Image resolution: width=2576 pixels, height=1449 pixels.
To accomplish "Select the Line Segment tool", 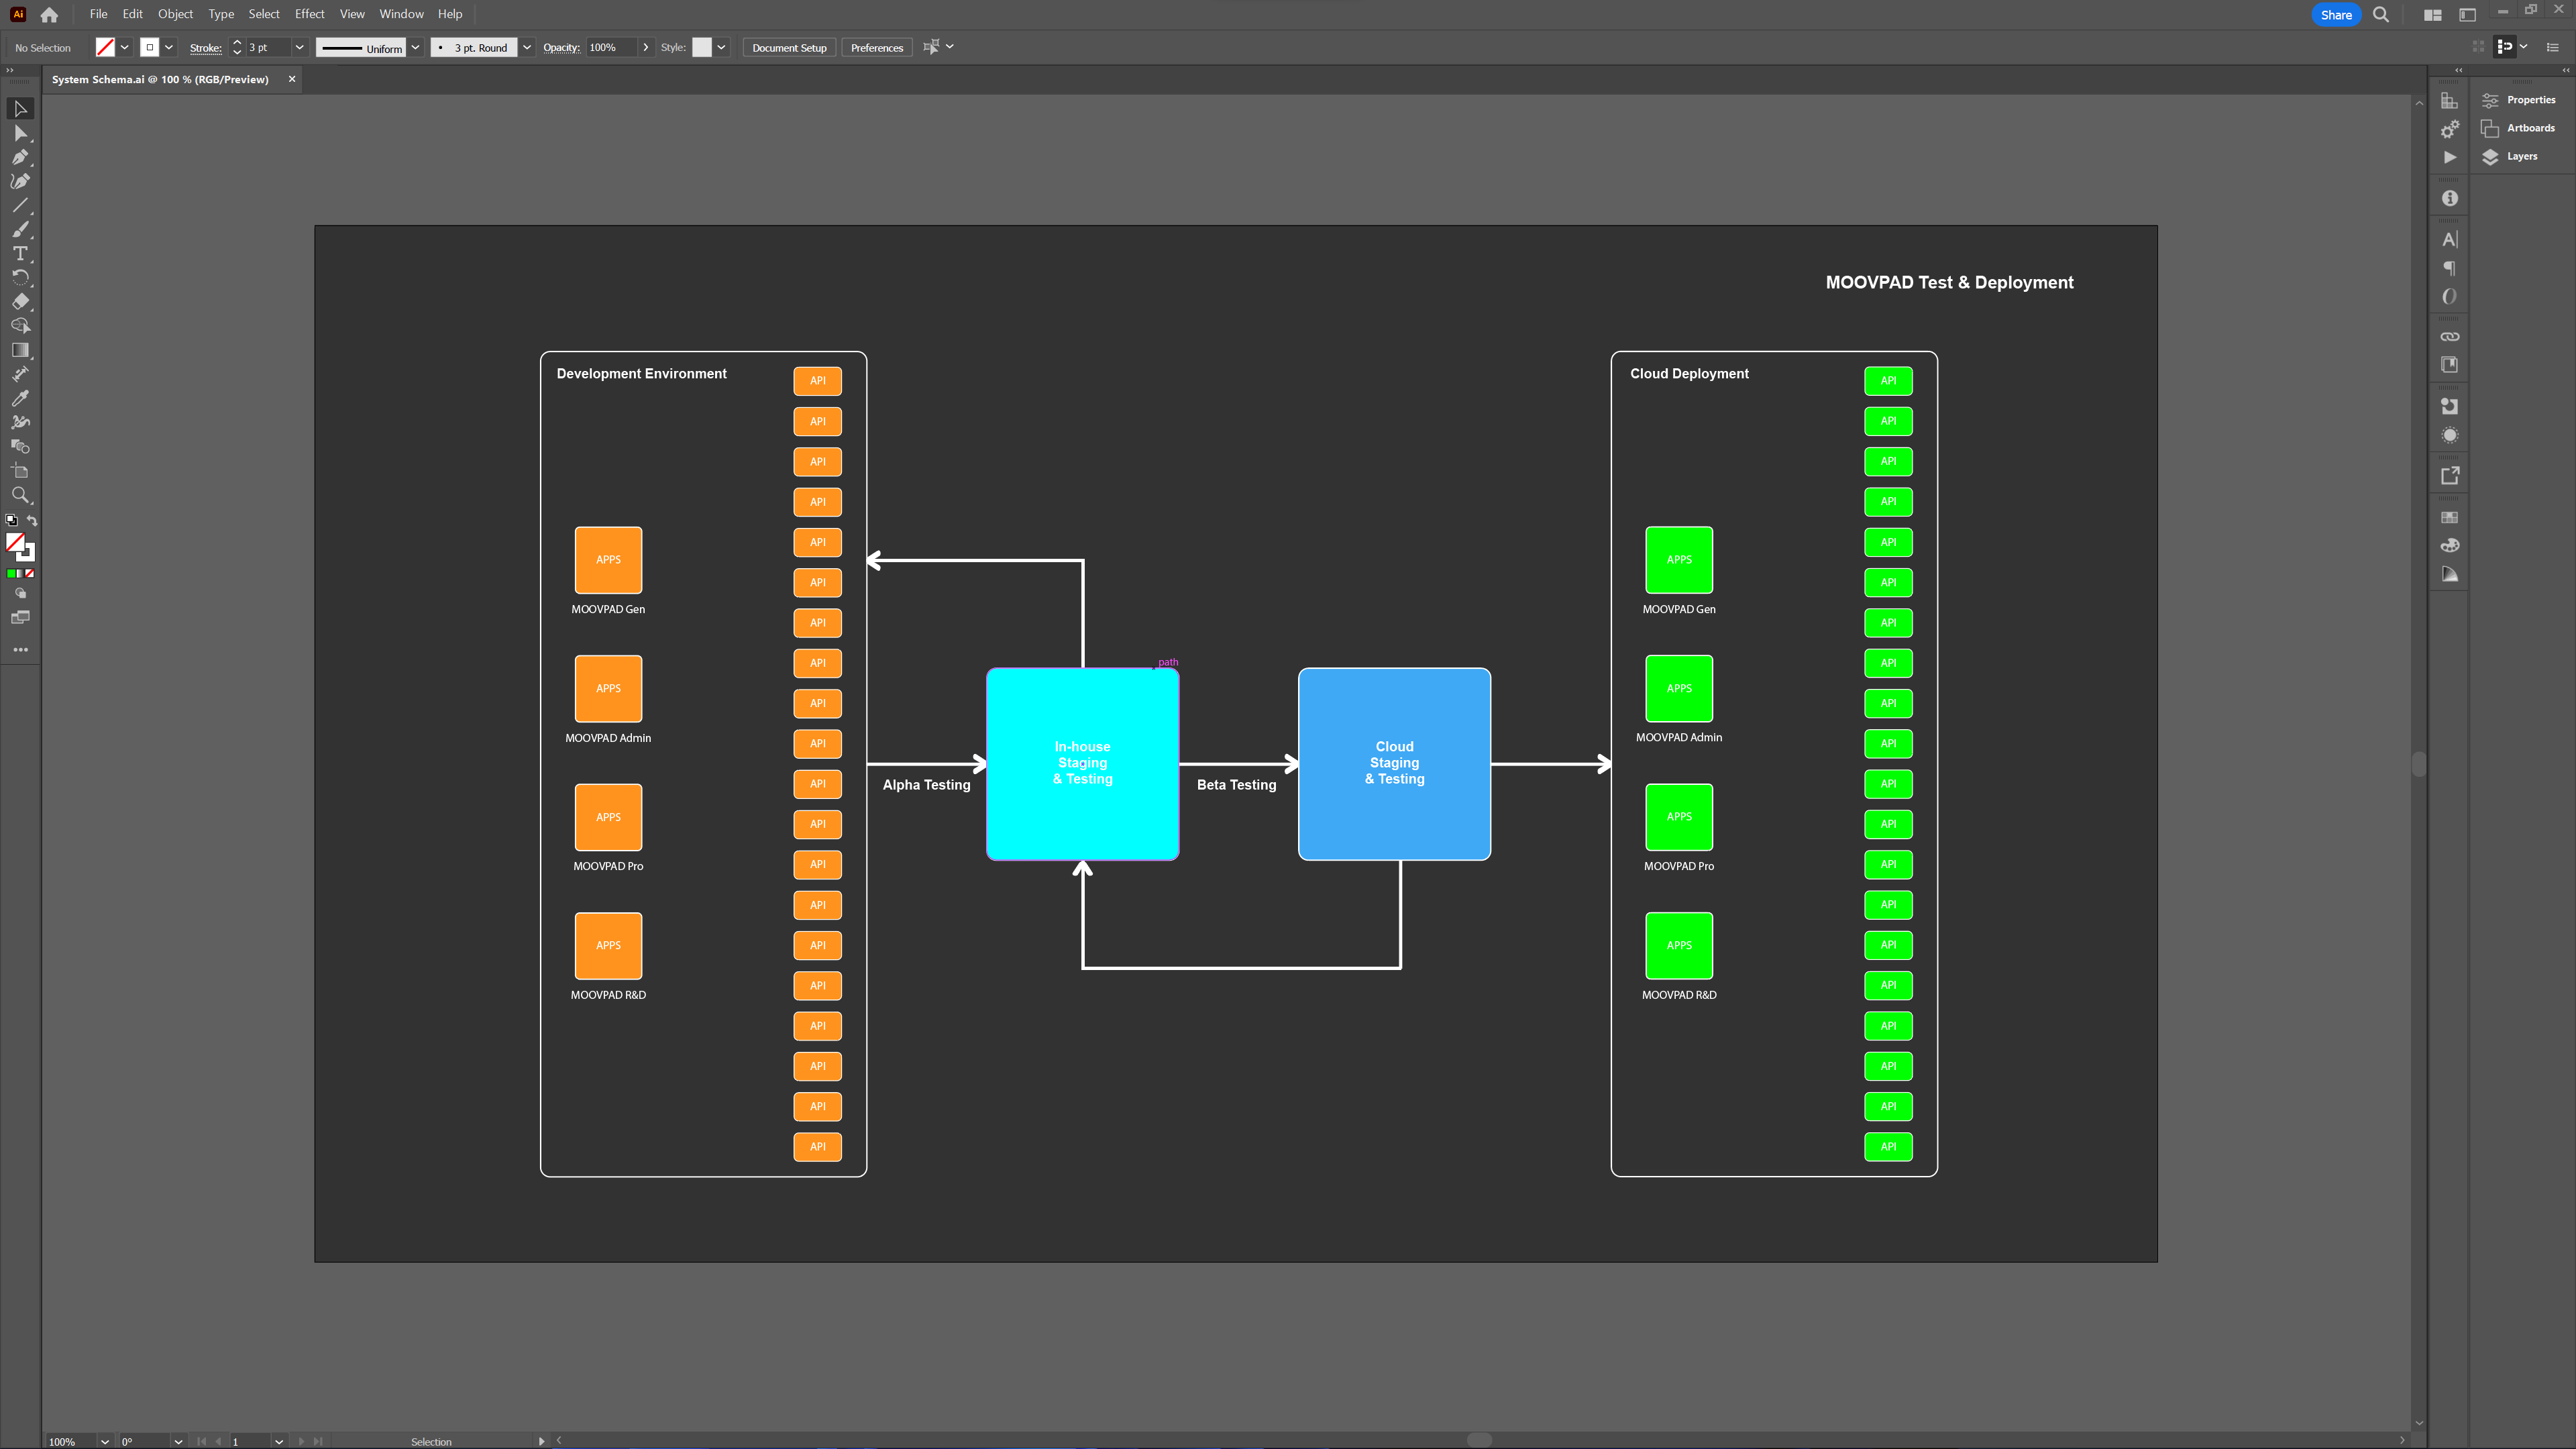I will (20, 205).
